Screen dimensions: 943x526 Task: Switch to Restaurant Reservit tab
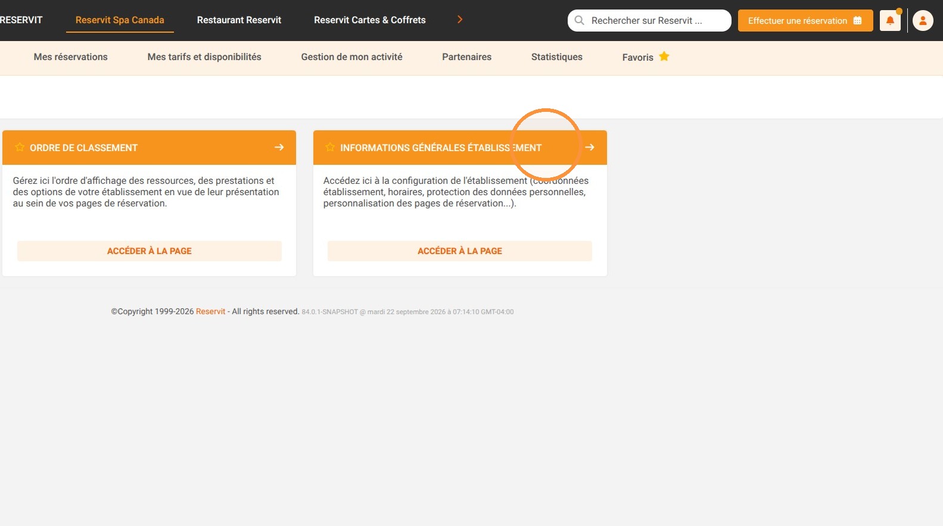[239, 20]
